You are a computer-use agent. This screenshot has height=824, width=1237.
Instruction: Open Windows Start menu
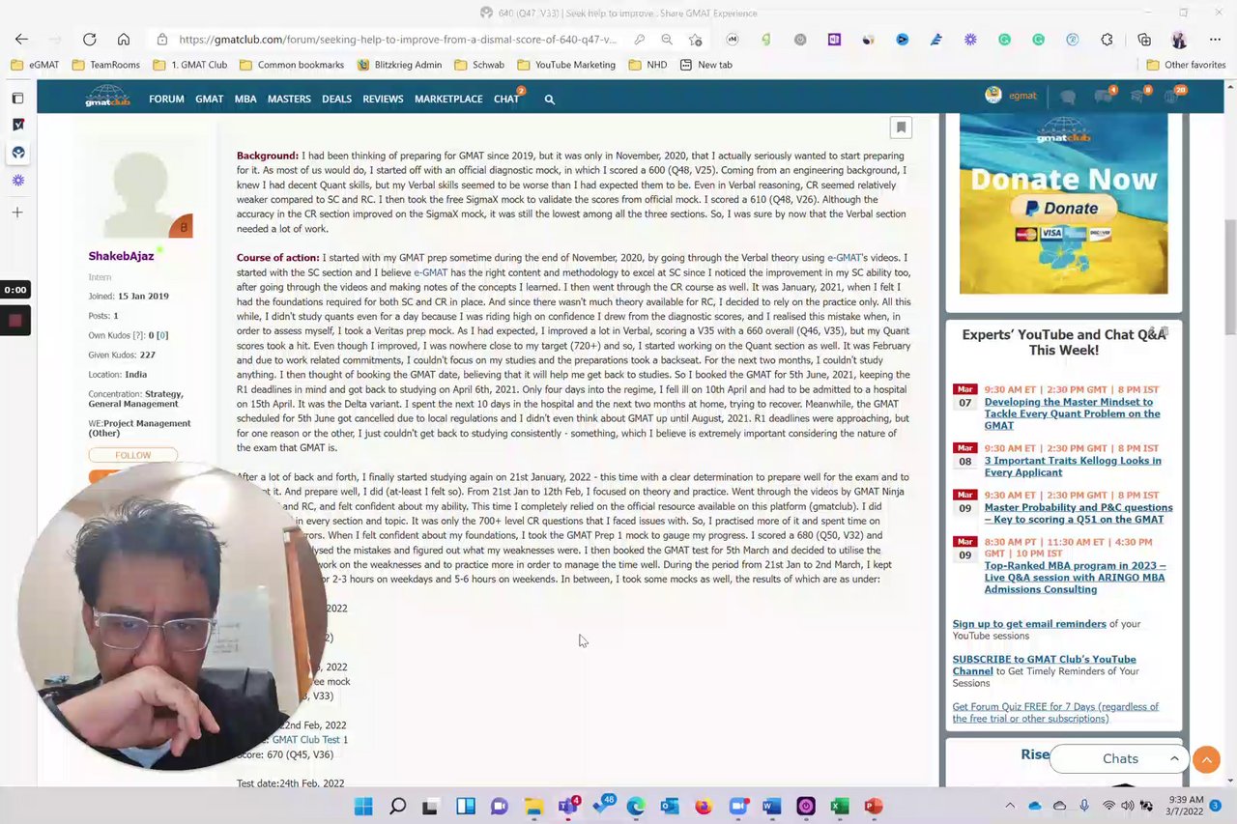tap(363, 806)
